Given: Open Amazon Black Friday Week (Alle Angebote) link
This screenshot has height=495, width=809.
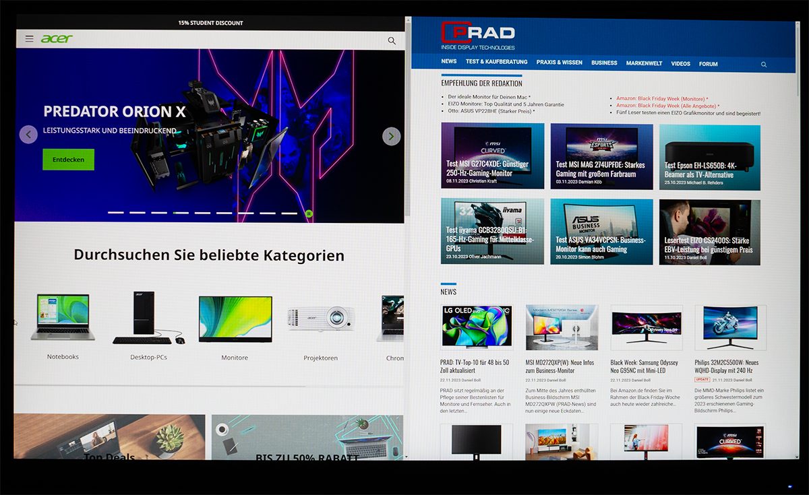Looking at the screenshot, I should tap(667, 106).
